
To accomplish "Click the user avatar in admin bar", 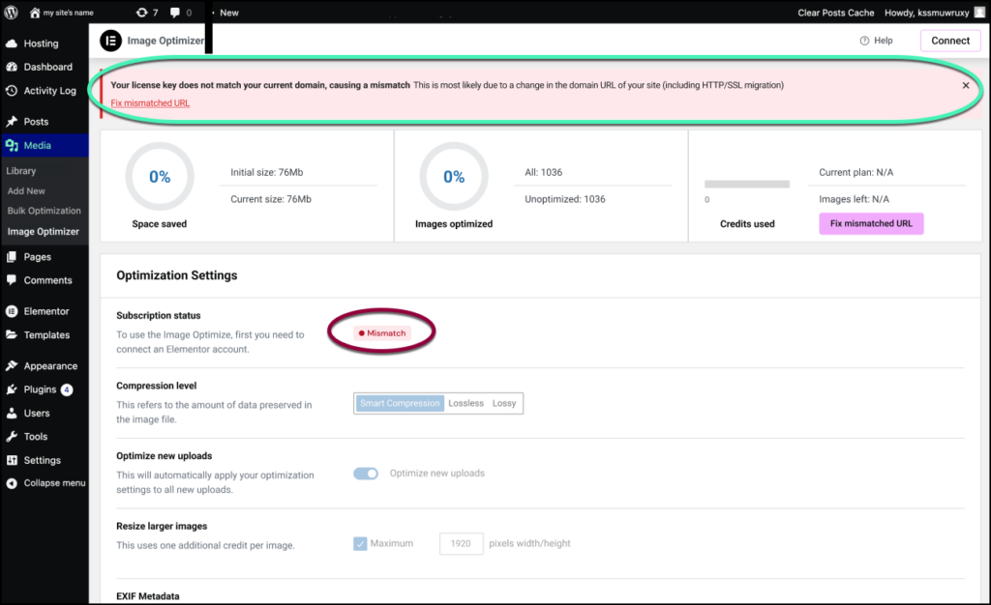I will tap(979, 13).
